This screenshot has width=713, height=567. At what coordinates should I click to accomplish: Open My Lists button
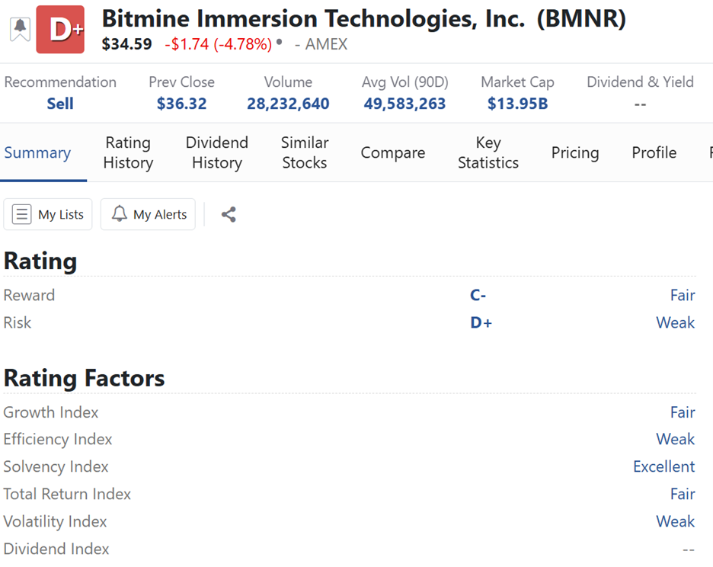click(48, 215)
